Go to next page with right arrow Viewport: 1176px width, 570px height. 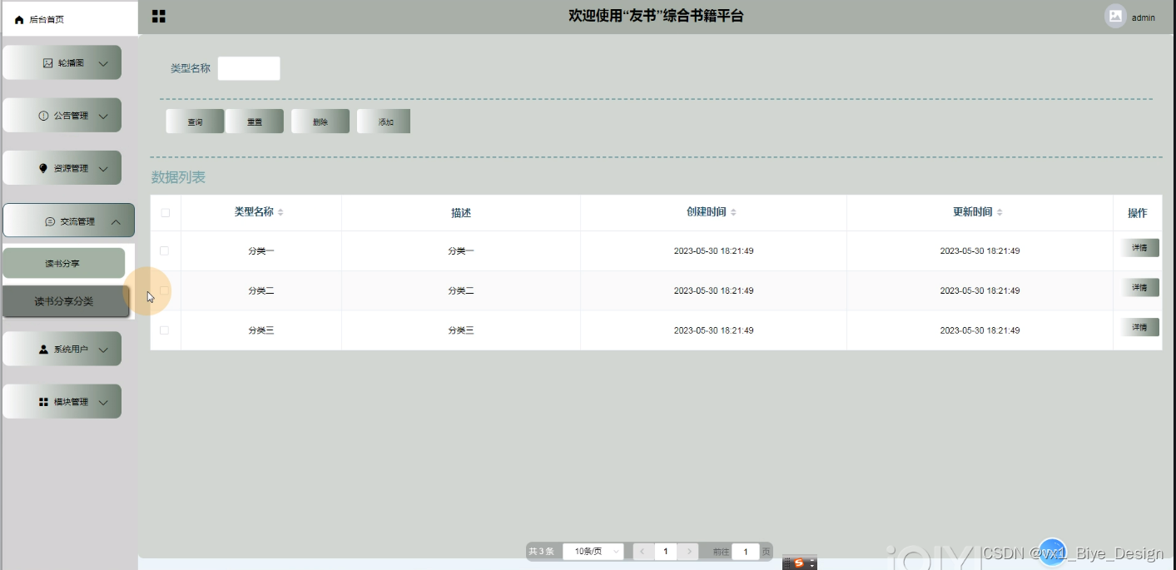click(688, 552)
